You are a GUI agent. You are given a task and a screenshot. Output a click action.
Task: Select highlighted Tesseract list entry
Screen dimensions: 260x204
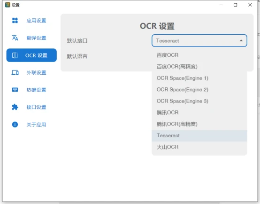pos(199,135)
